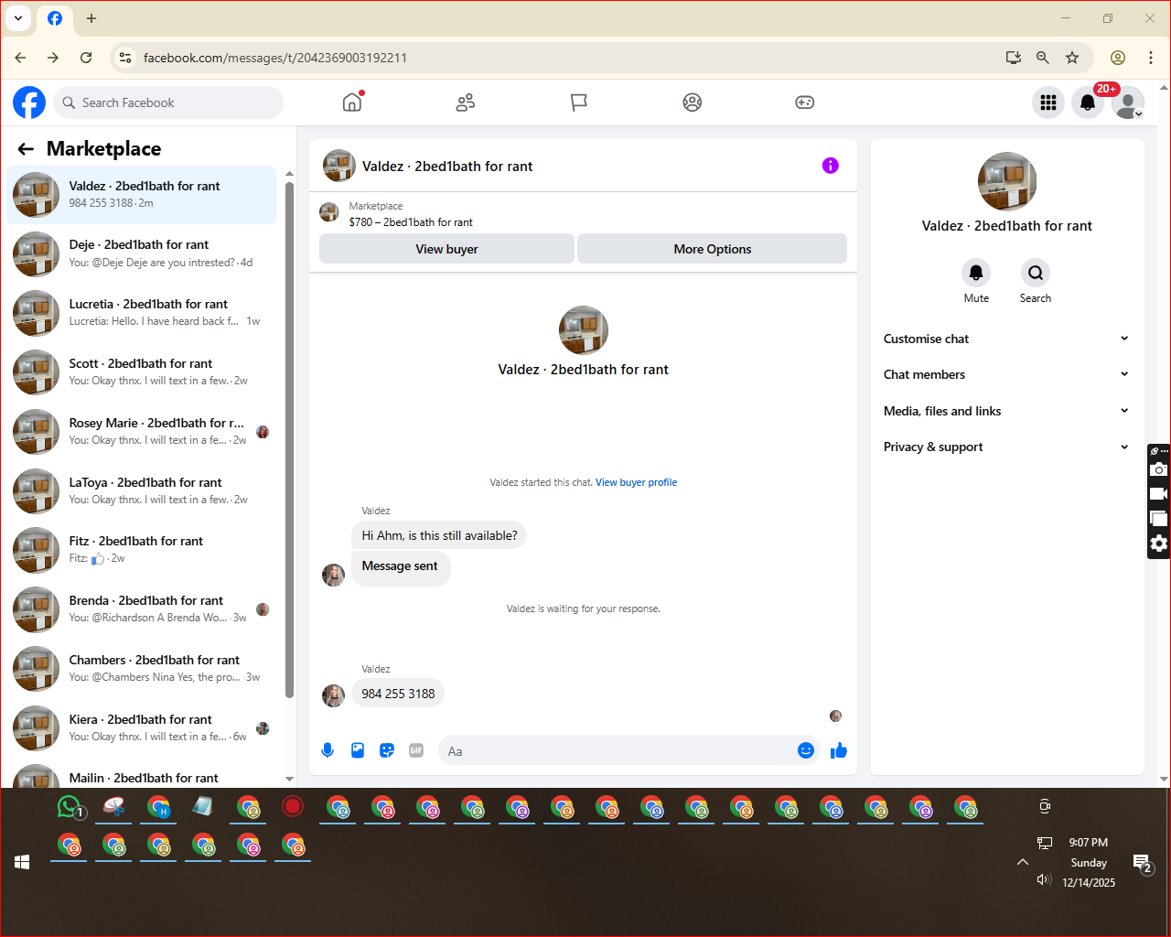Screen dimensions: 1171x937
Task: Click the browser address bar URL
Action: [x=275, y=58]
